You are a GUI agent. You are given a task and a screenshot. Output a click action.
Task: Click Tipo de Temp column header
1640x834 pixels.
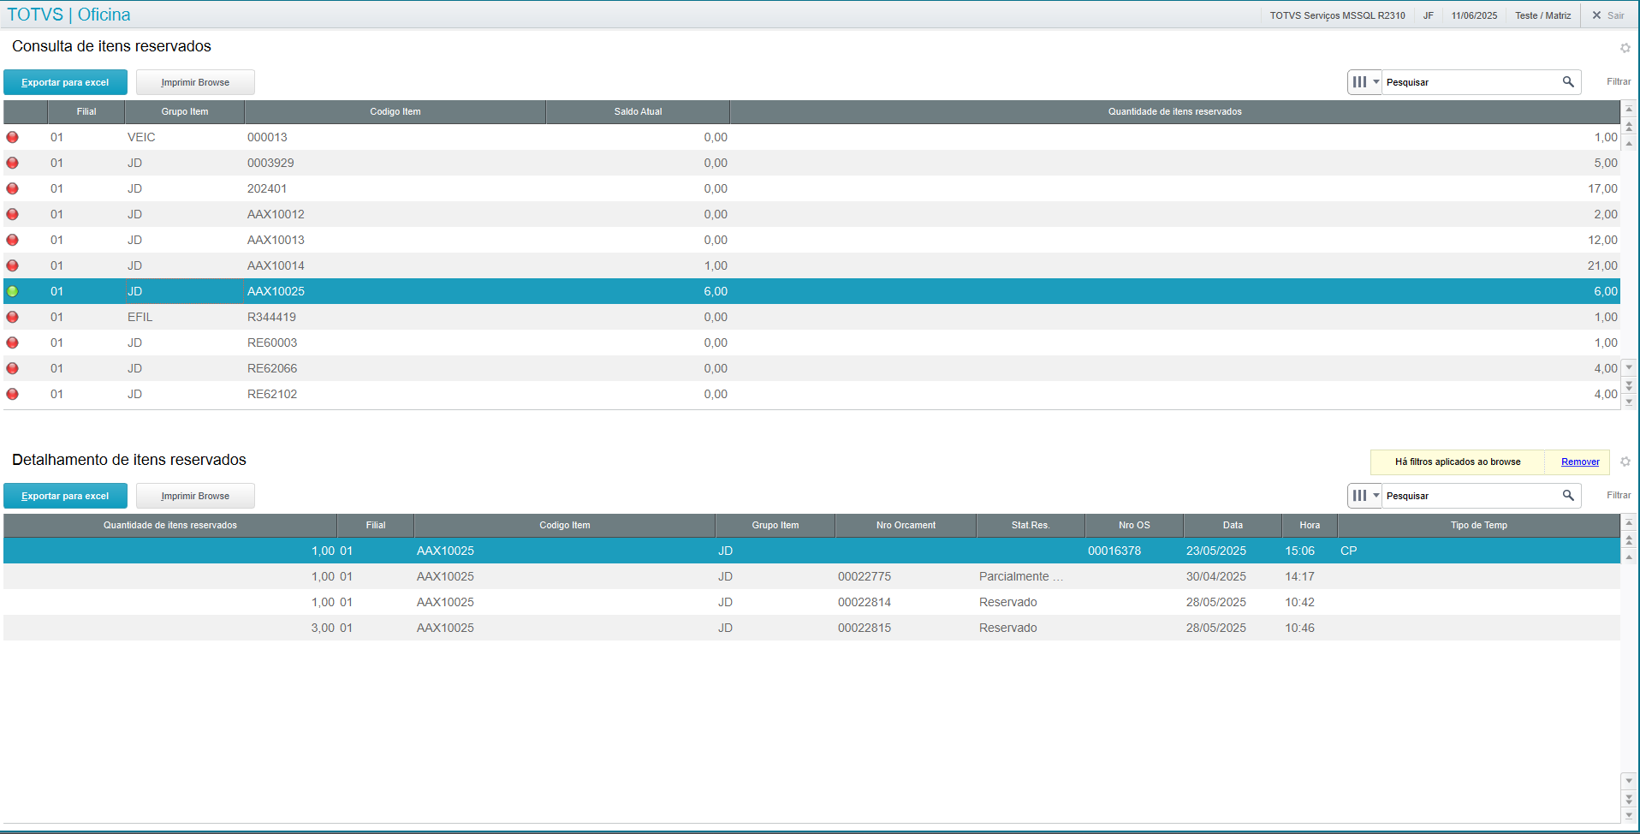pos(1478,525)
